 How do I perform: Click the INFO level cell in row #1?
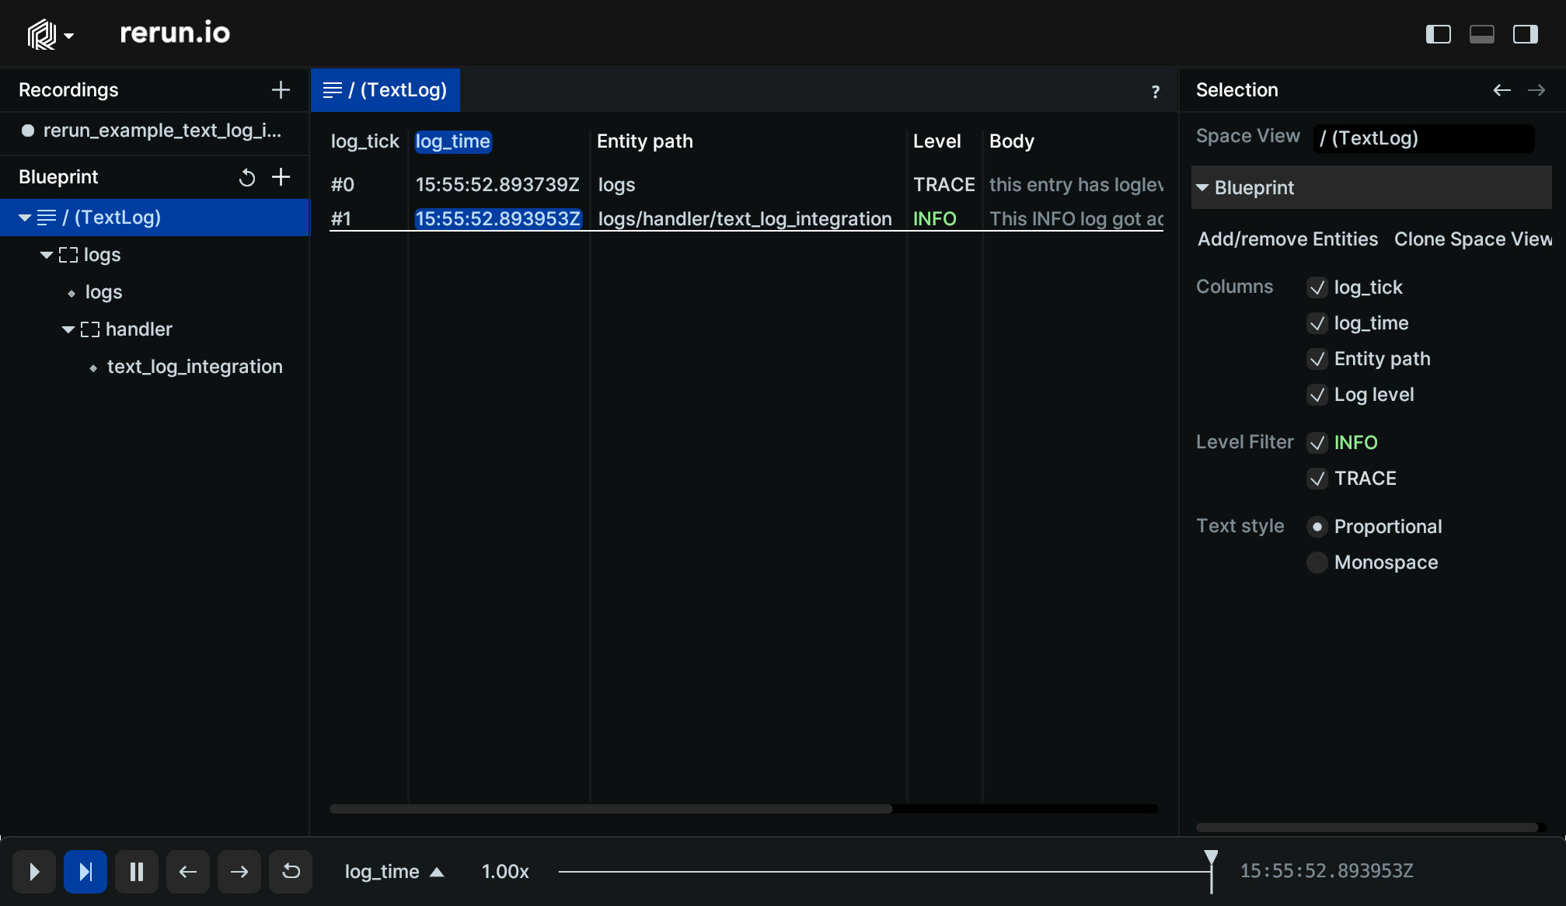pos(934,219)
